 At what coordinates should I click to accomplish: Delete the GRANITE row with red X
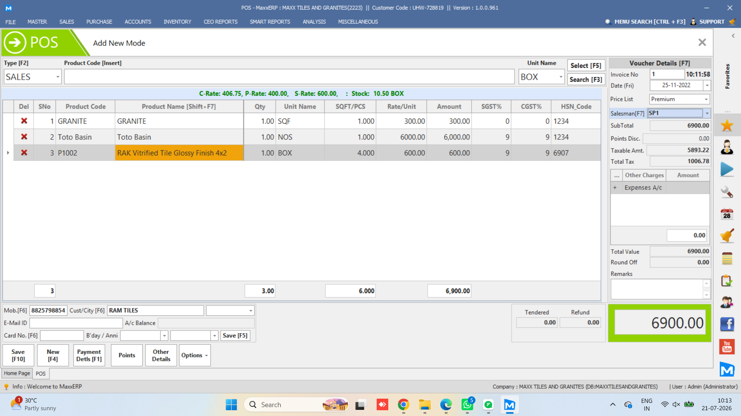click(24, 121)
